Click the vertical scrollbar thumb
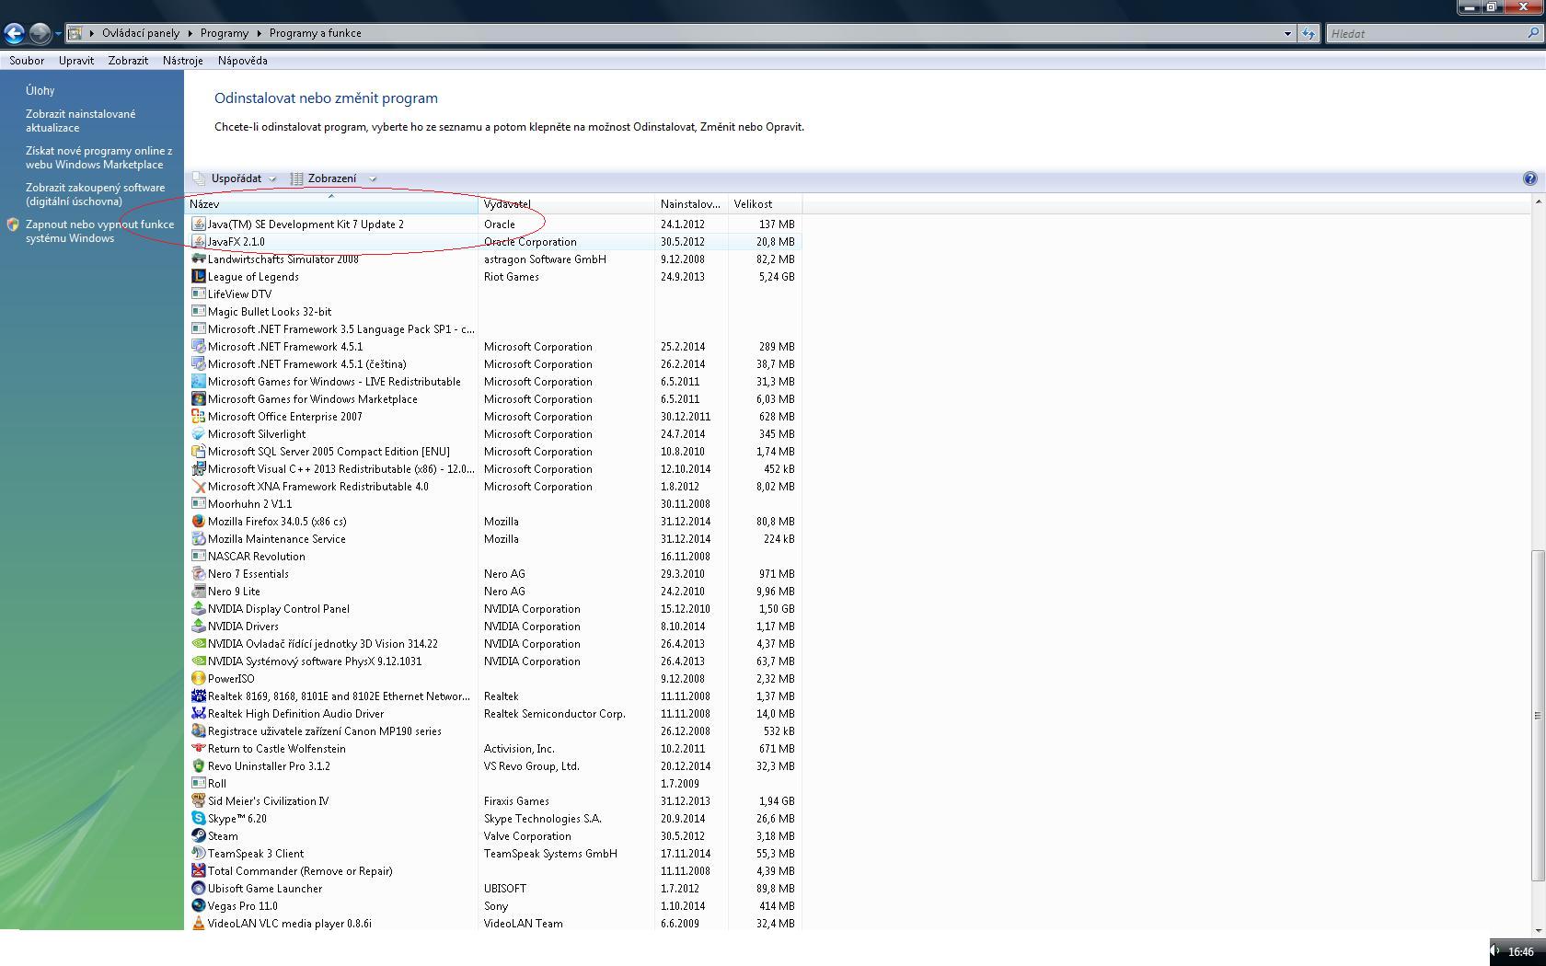The width and height of the screenshot is (1546, 966). 1537,716
